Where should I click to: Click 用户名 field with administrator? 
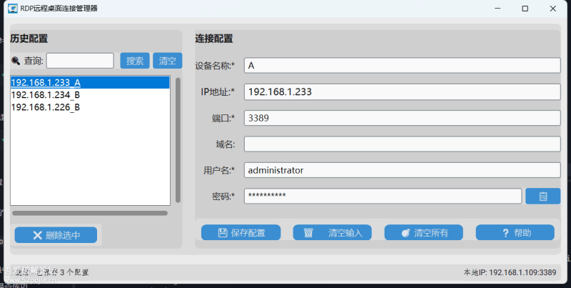(x=402, y=170)
